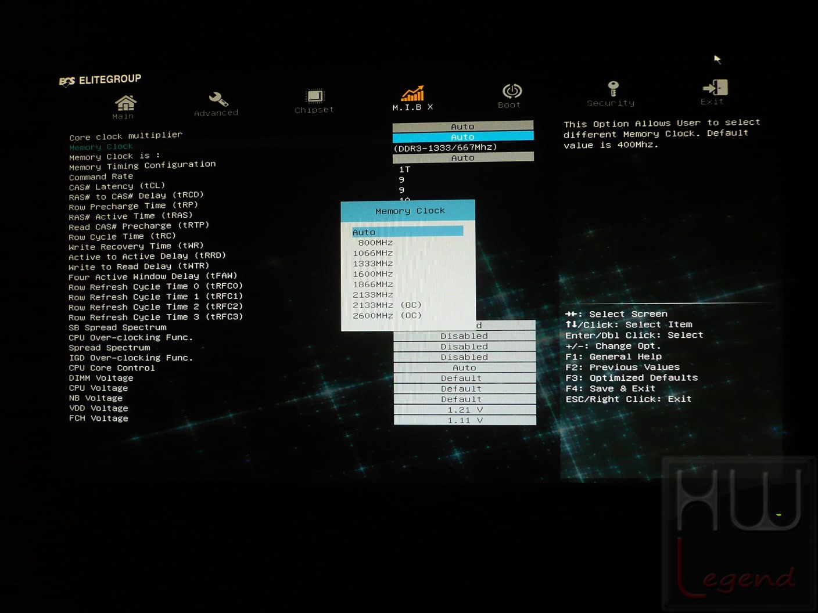Click the Boot tab label
Screen dimensions: 818x613
click(x=509, y=105)
